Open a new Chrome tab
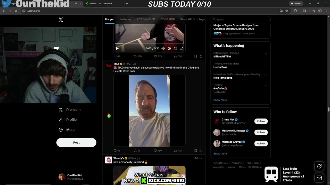The height and width of the screenshot is (185, 330). click(127, 4)
